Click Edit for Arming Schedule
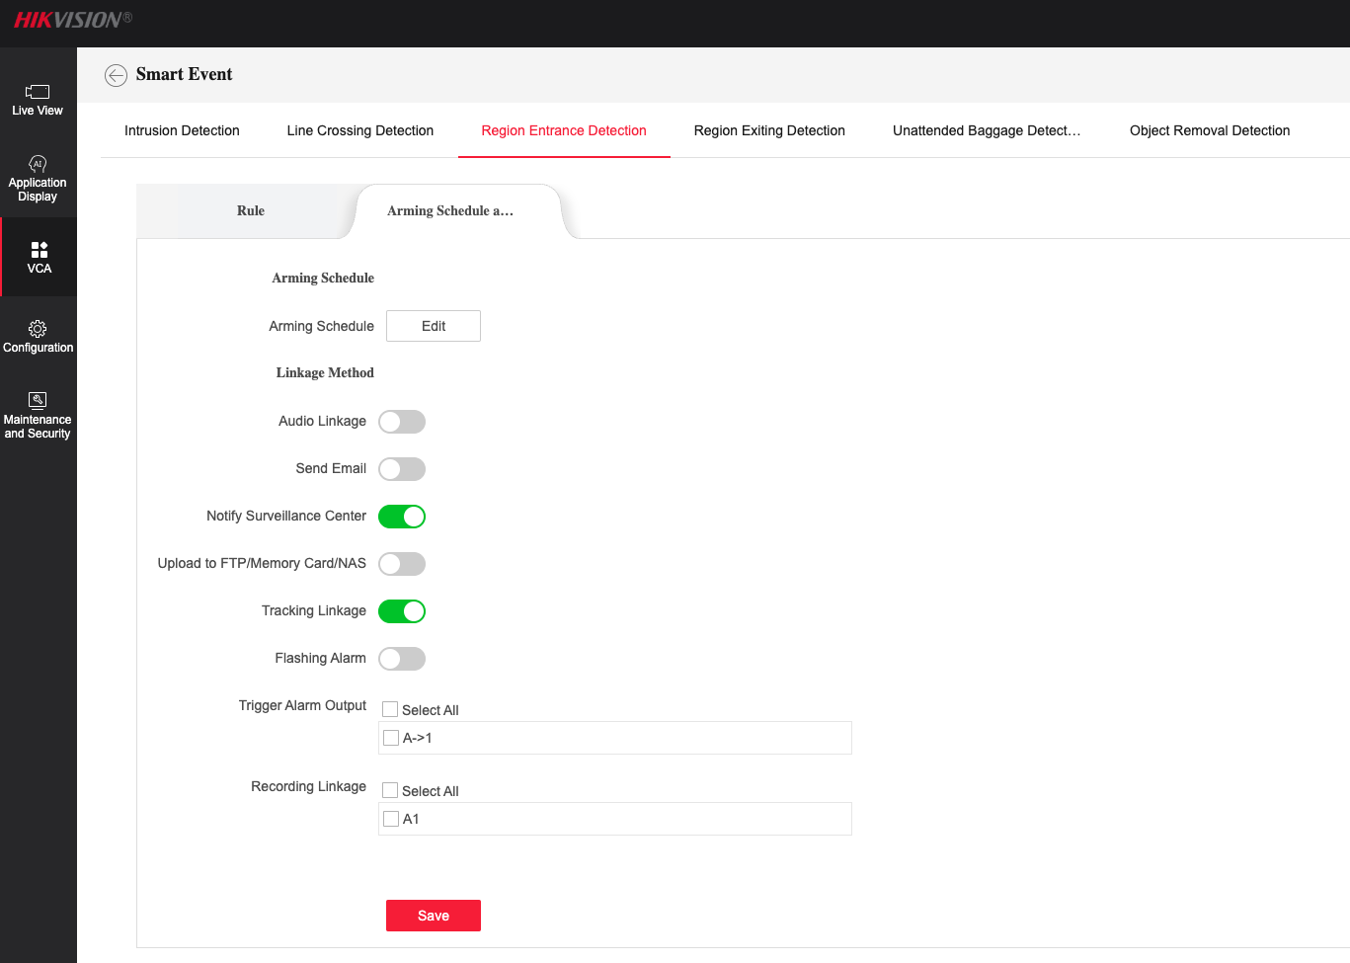 (x=434, y=326)
